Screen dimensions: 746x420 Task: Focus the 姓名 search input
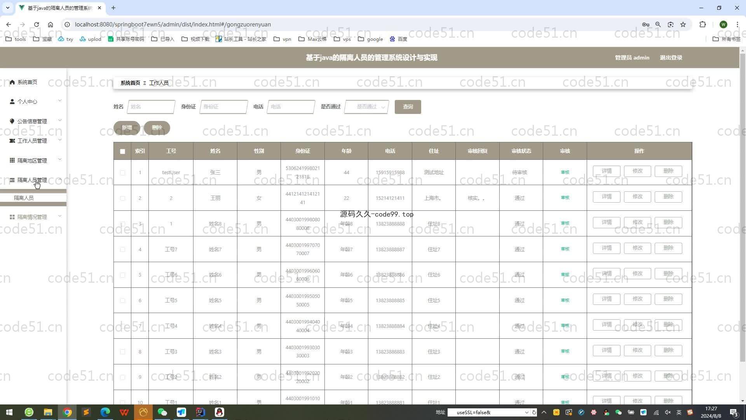point(151,107)
